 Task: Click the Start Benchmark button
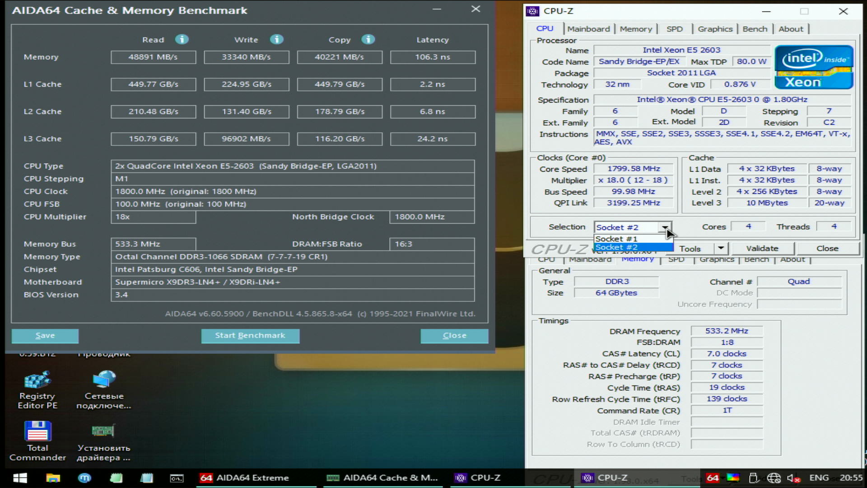coord(250,335)
